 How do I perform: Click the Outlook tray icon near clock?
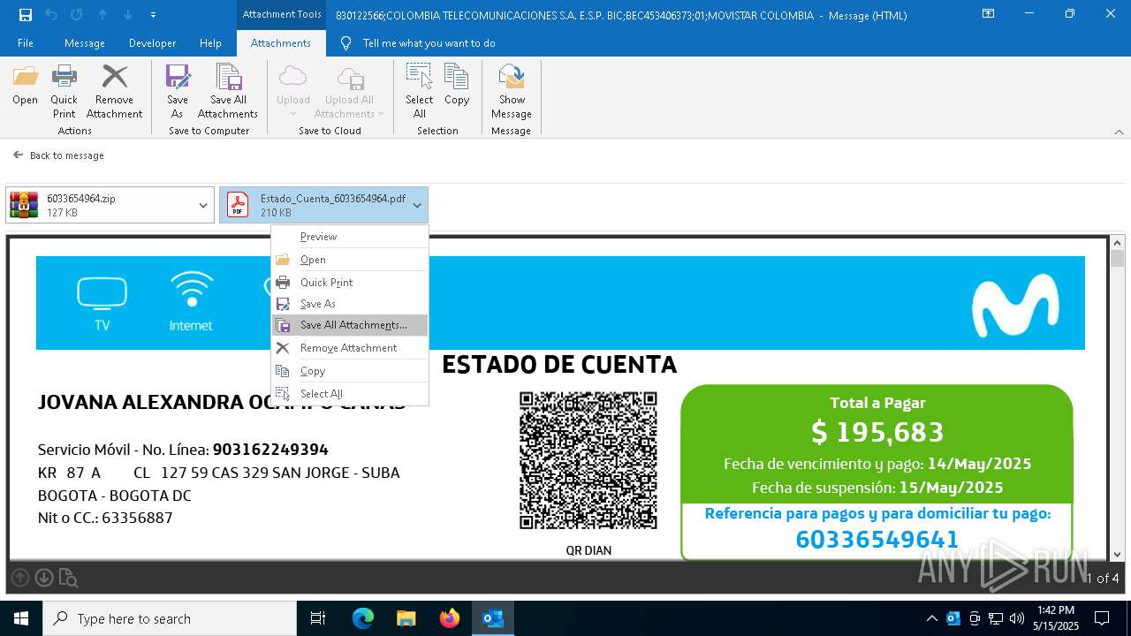(x=953, y=618)
